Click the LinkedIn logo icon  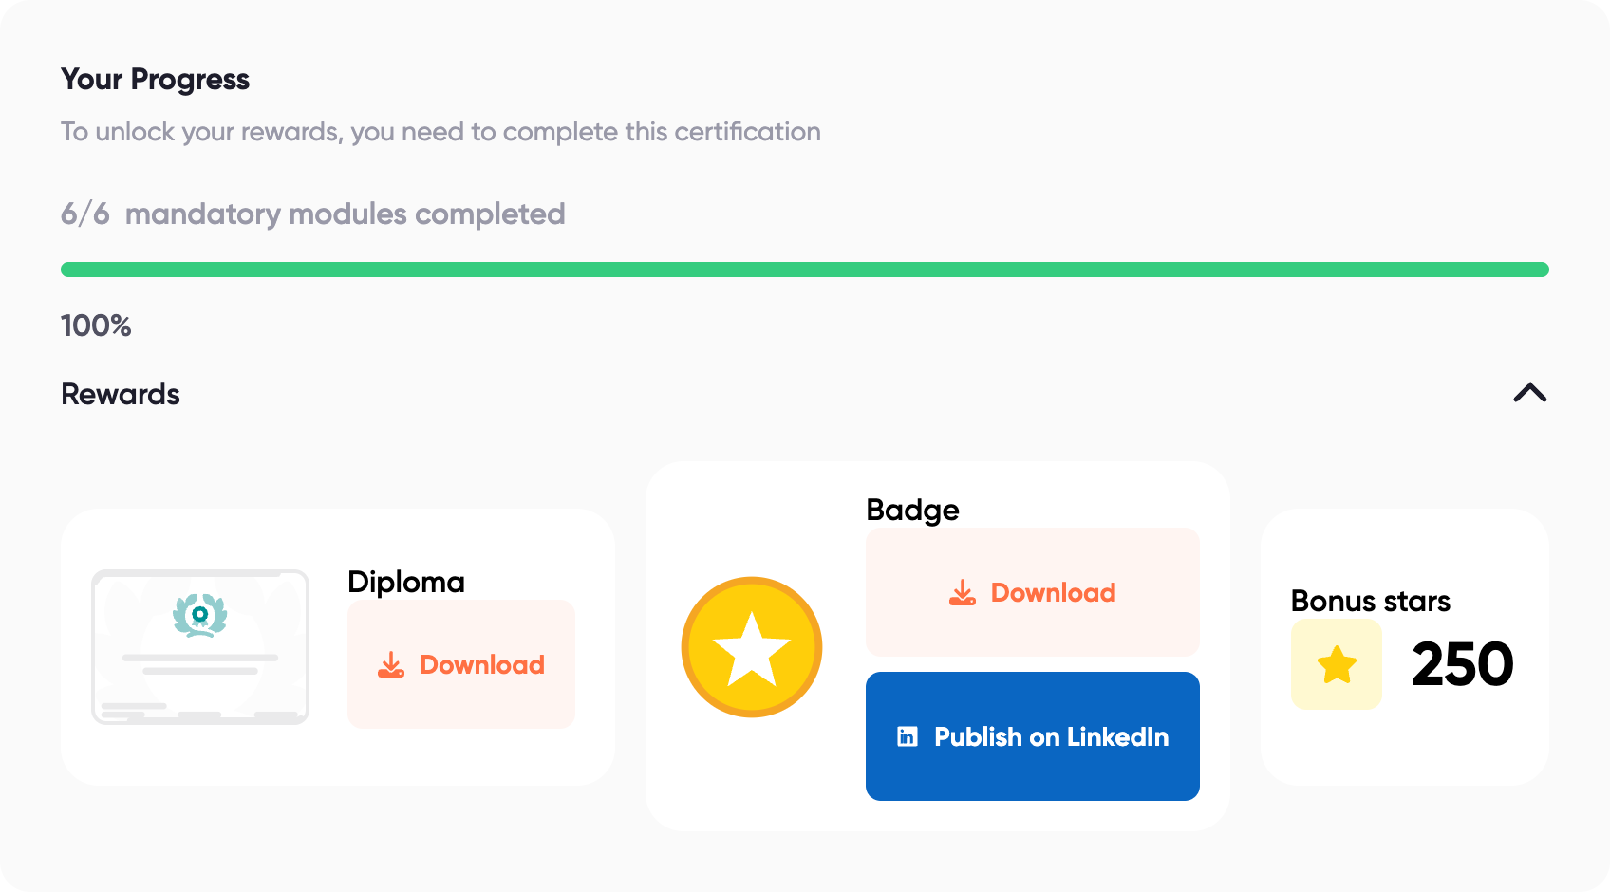pos(908,736)
